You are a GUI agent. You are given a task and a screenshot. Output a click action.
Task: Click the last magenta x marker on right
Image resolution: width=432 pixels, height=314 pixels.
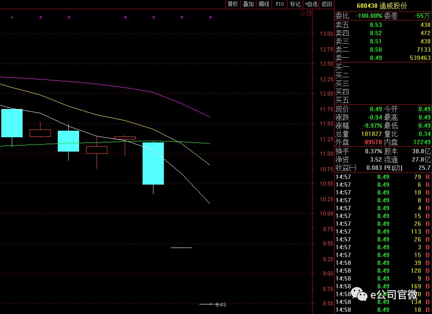210,17
